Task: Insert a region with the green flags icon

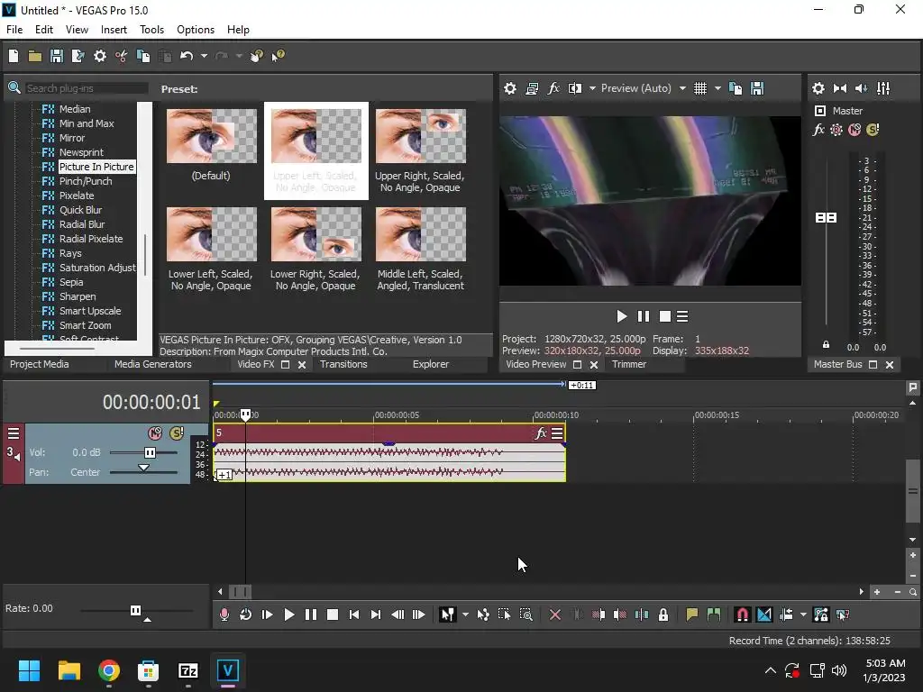Action: [x=714, y=615]
